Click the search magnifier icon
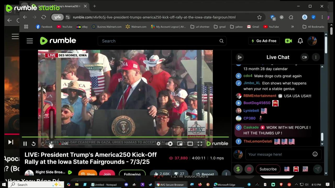335x188 pixels. coord(221,41)
